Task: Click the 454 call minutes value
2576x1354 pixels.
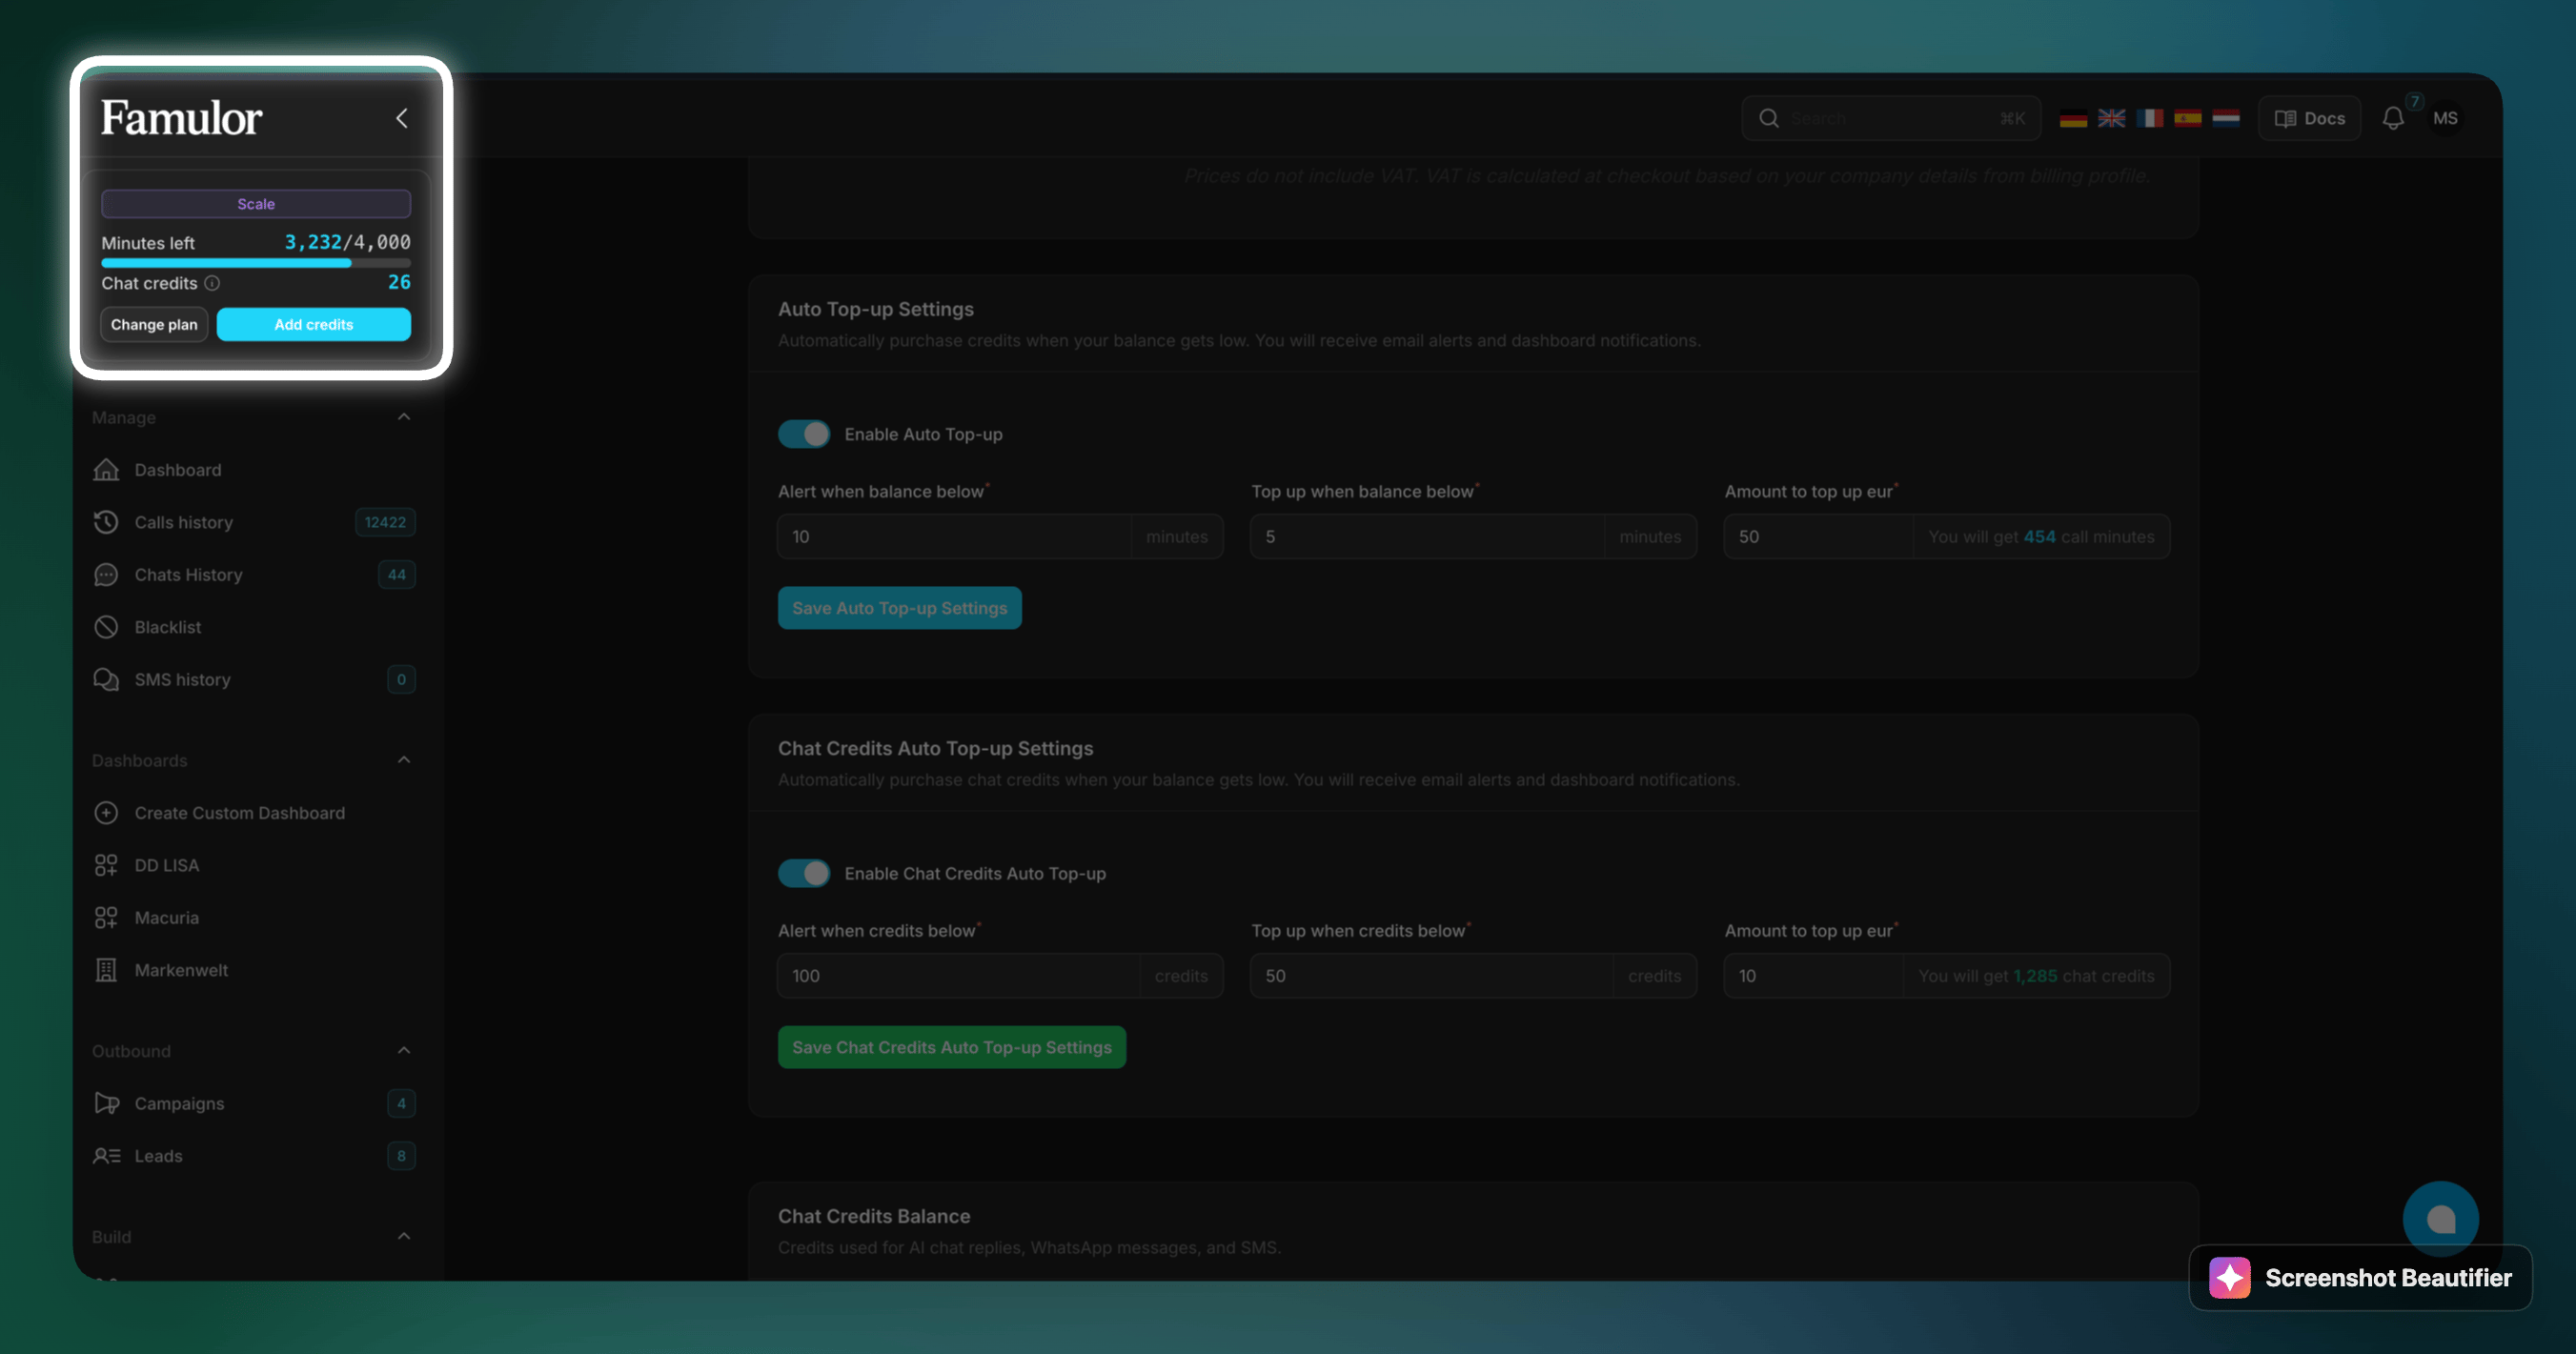Action: pyautogui.click(x=2039, y=537)
